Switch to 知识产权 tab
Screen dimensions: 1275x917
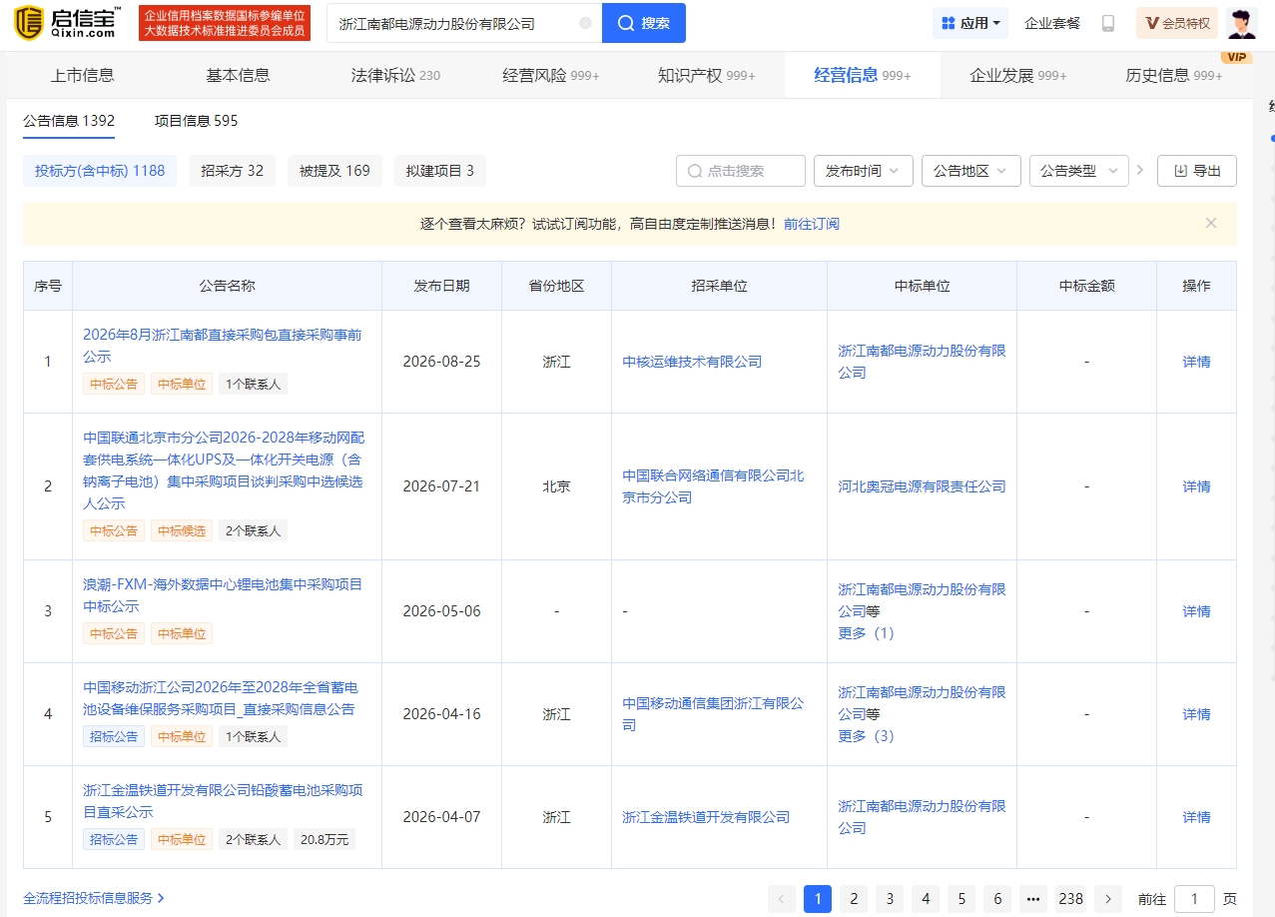pos(707,75)
